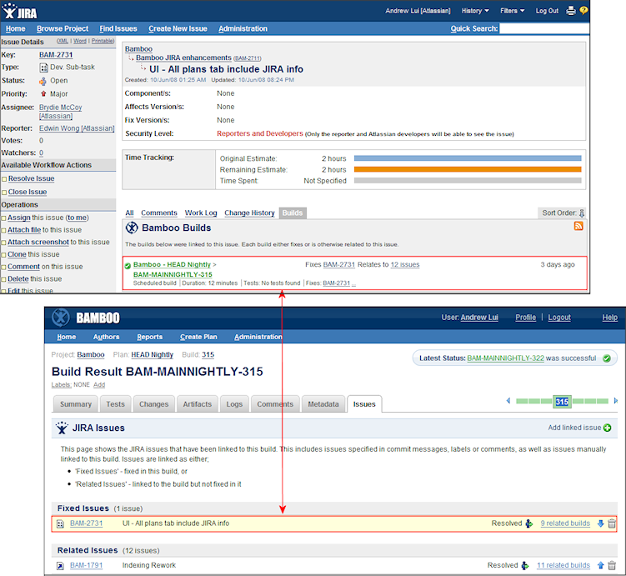Click the RSS feed icon in Bamboo Builds
This screenshot has width=626, height=576.
pyautogui.click(x=578, y=226)
